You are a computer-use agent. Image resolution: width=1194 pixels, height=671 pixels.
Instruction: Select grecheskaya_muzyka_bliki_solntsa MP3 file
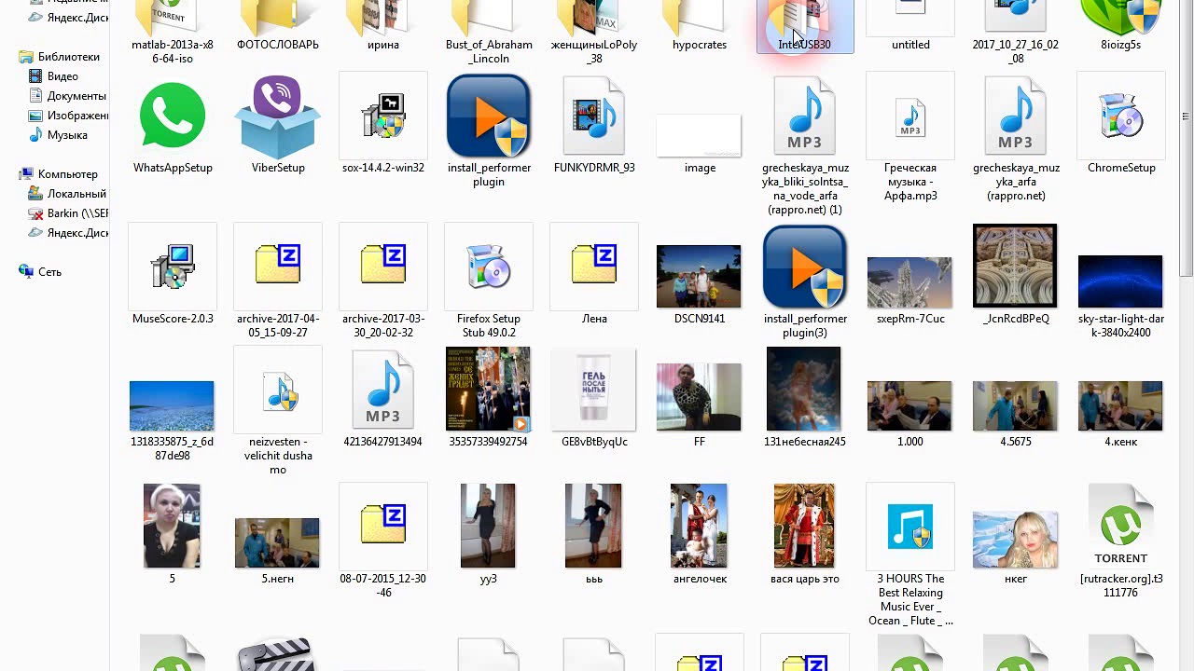[804, 116]
